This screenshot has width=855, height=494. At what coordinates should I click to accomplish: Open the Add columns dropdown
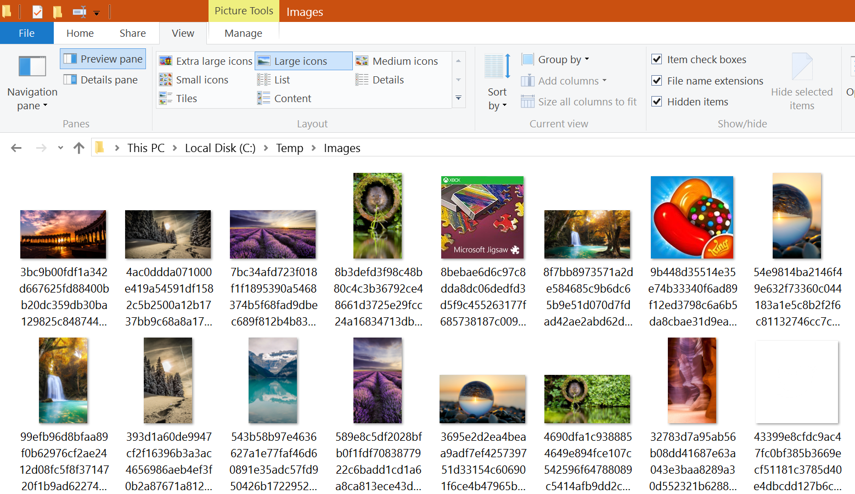pos(564,81)
